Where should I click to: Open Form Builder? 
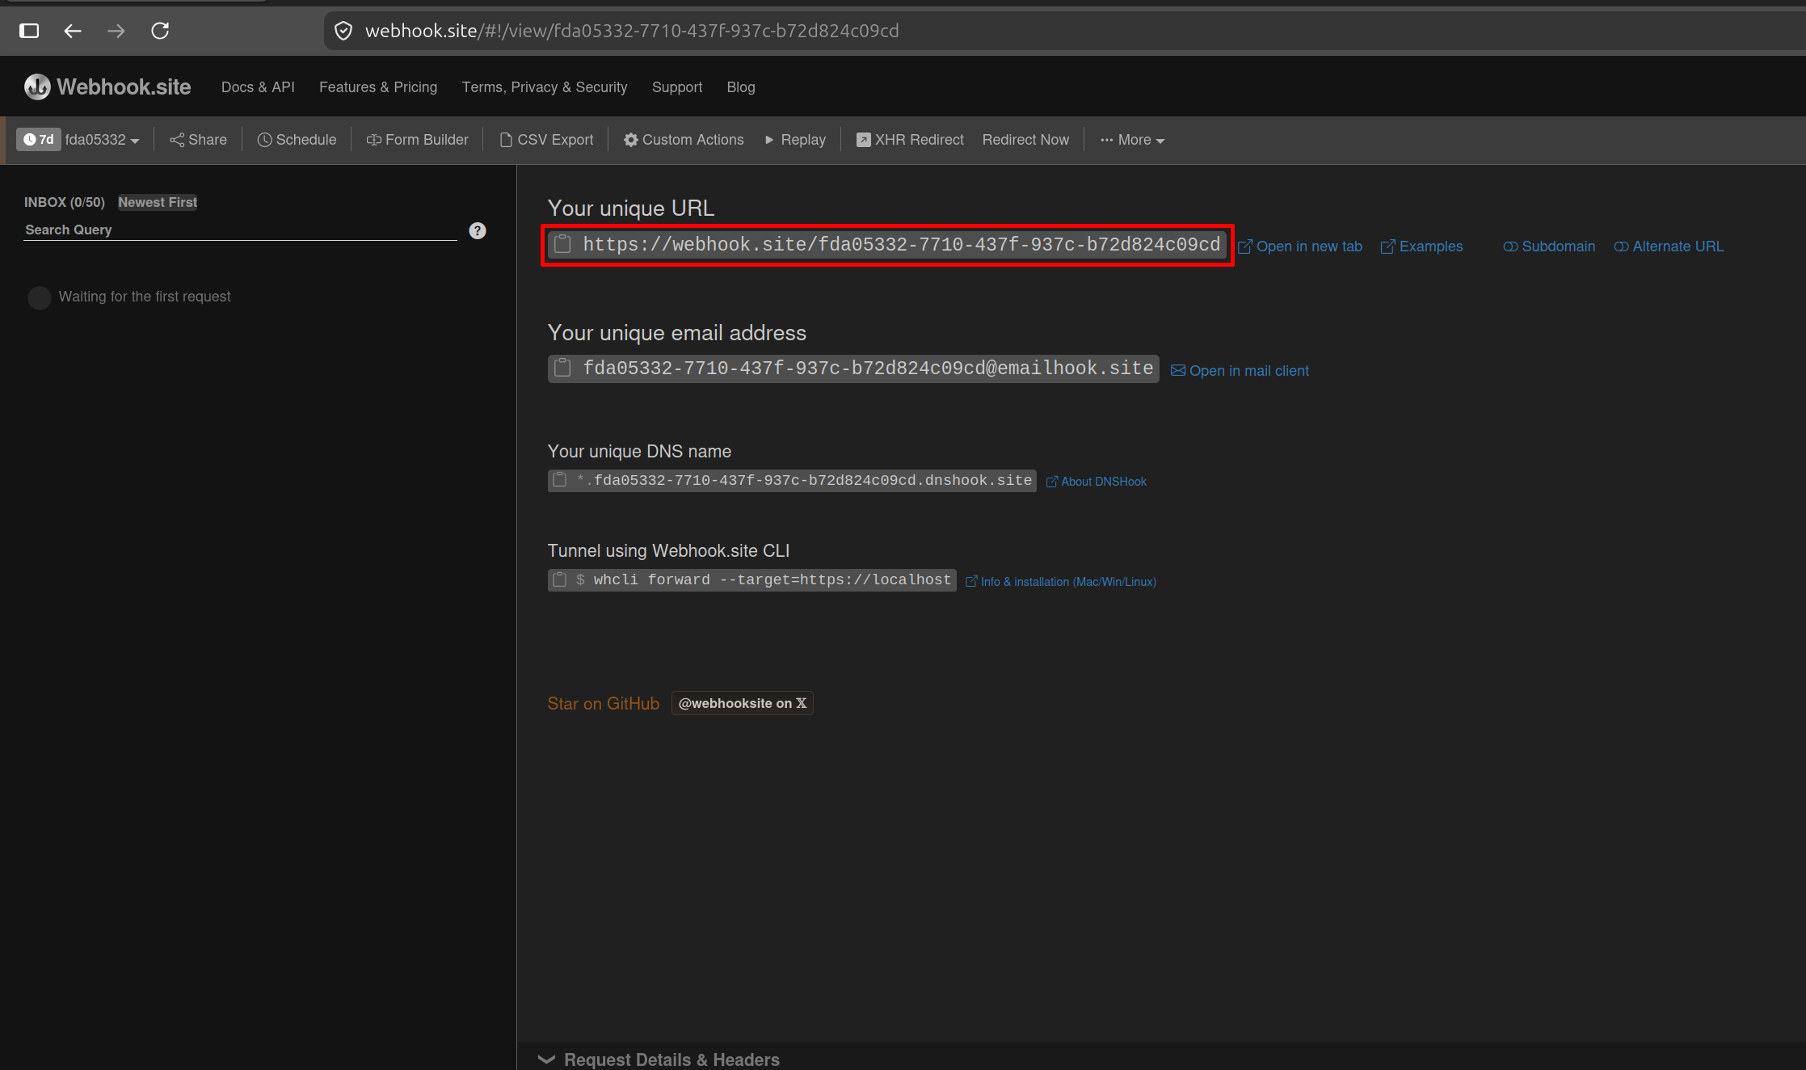[417, 140]
